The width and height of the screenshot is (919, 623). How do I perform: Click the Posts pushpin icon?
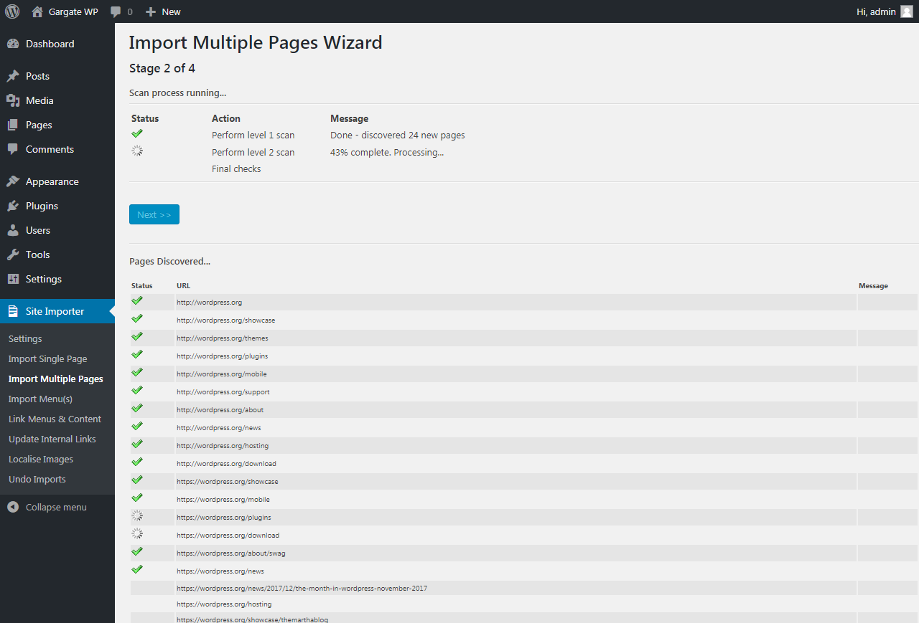coord(13,76)
